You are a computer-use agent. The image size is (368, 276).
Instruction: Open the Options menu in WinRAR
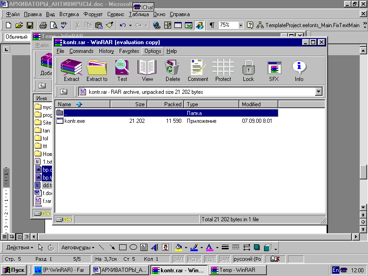(153, 51)
